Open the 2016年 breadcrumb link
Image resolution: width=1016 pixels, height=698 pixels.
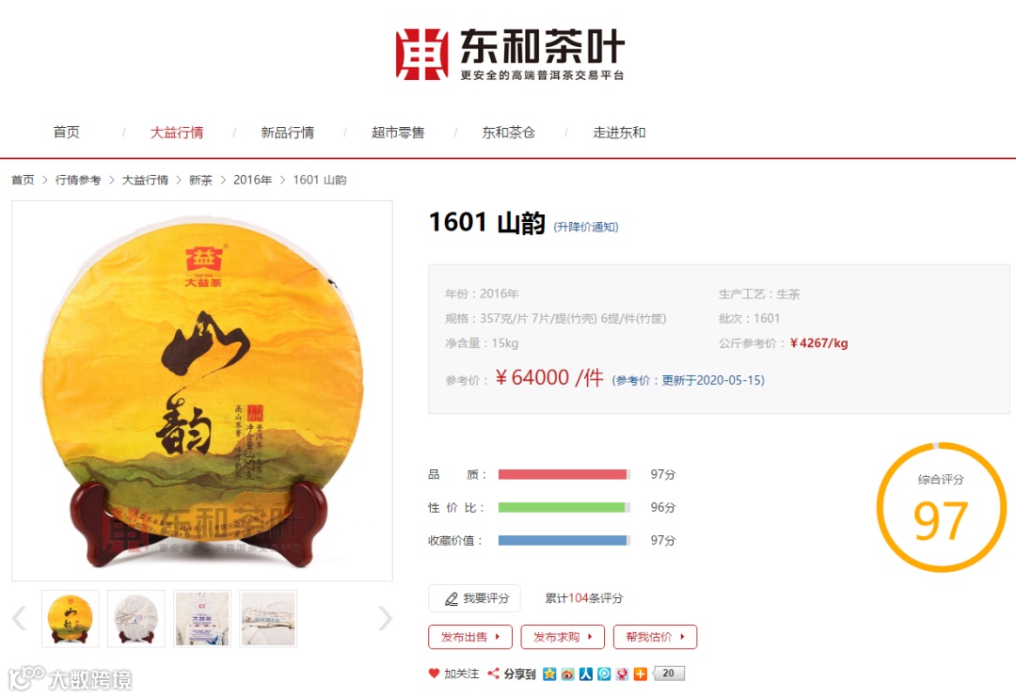(x=253, y=180)
